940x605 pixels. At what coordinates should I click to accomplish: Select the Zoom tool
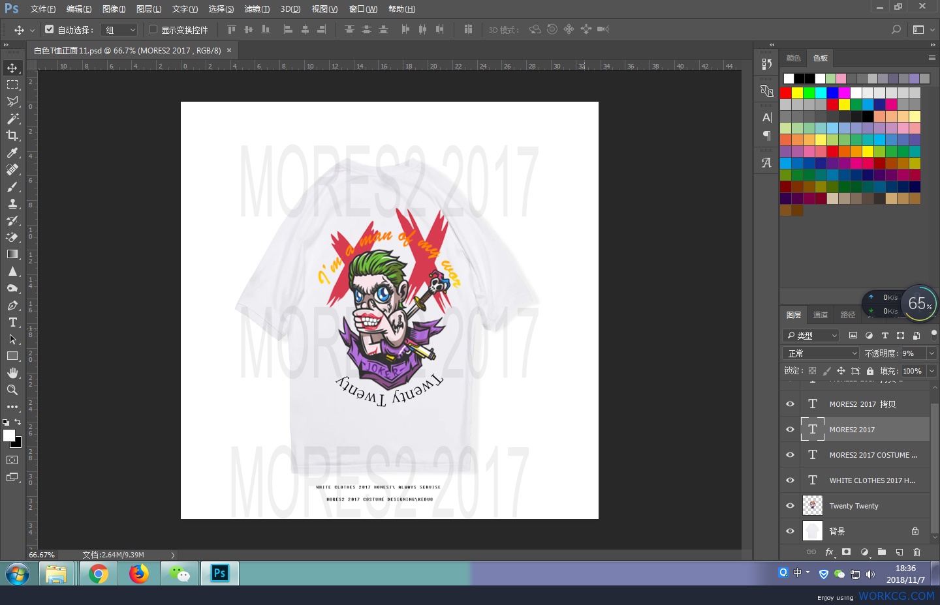(12, 390)
